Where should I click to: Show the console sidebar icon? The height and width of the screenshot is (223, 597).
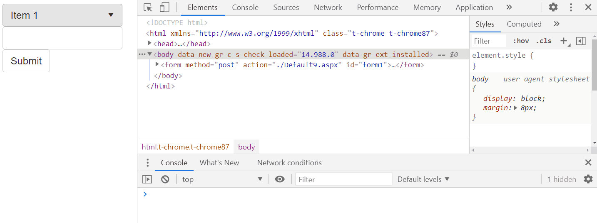(147, 179)
